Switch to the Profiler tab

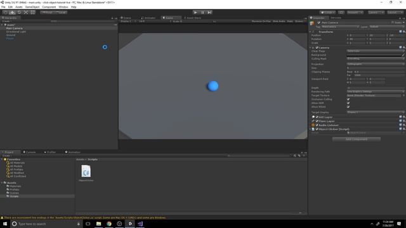[x=50, y=152]
